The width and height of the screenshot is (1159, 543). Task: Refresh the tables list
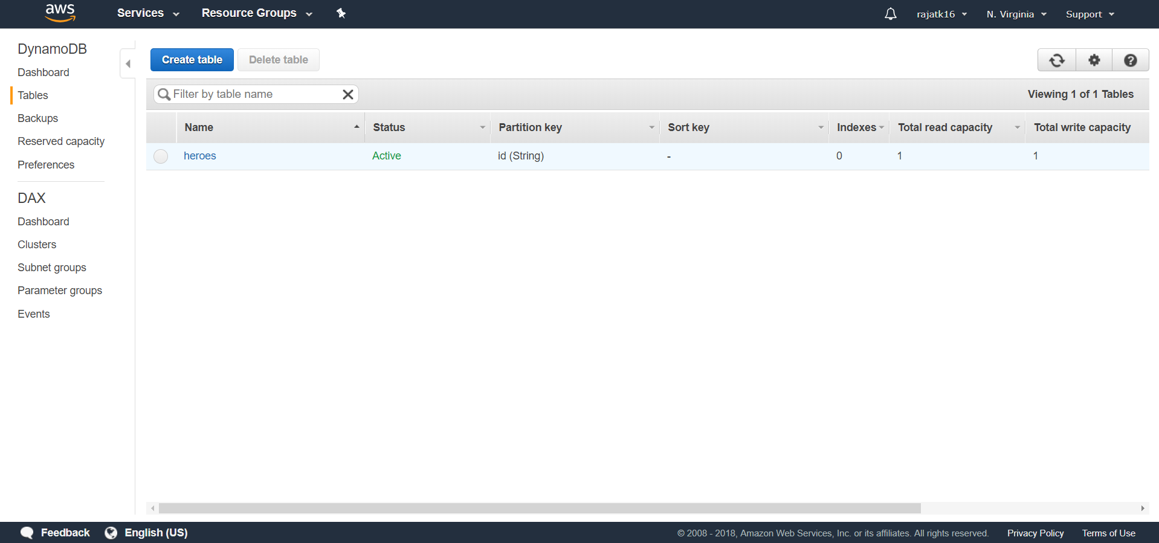(1056, 60)
